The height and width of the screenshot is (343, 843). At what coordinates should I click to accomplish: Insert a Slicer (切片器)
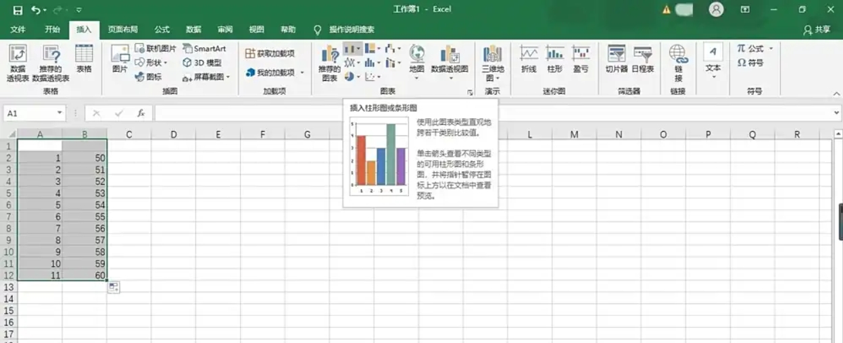point(616,59)
